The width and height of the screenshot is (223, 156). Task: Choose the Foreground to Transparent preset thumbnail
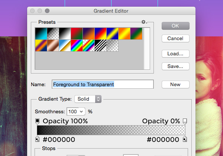(x=53, y=34)
